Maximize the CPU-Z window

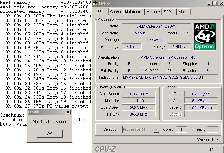tap(214, 3)
